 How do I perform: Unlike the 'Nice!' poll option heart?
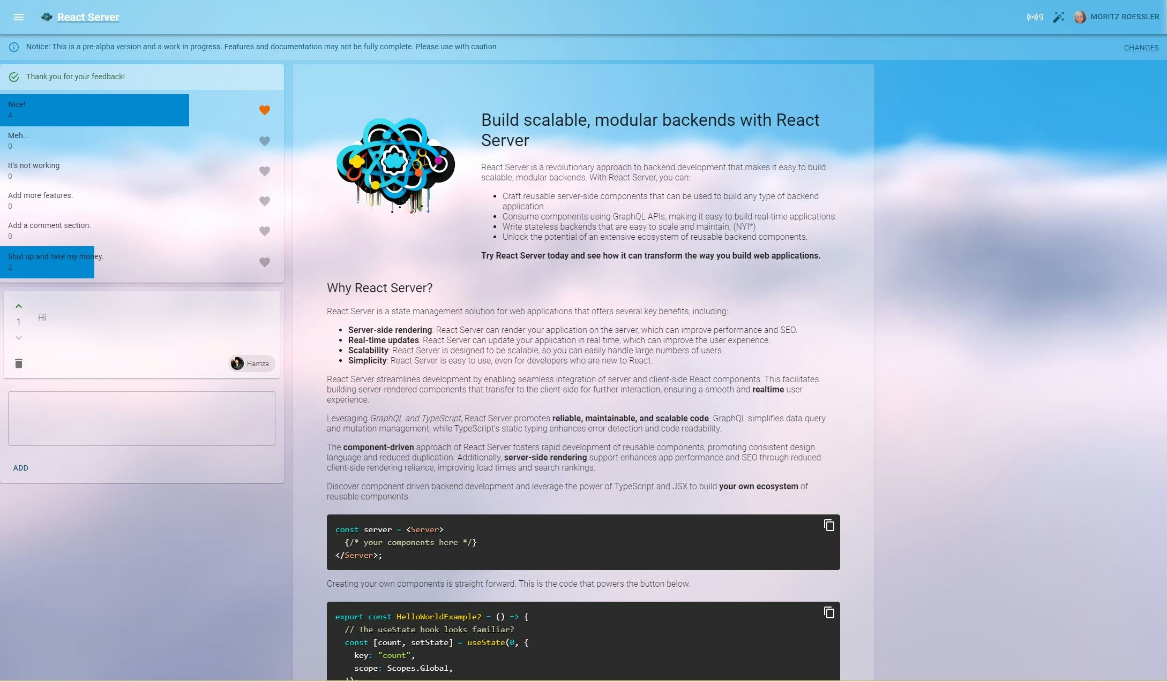(x=265, y=110)
